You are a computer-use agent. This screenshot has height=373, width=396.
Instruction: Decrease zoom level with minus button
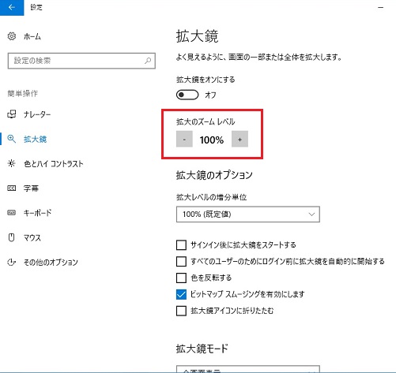(184, 139)
